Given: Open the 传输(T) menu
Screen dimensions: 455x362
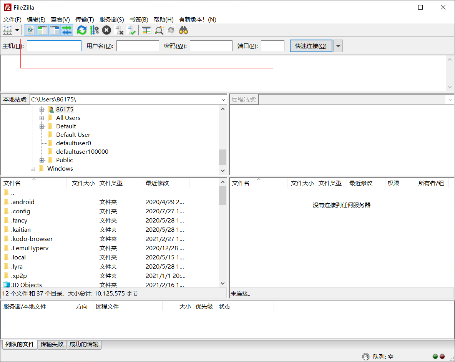Looking at the screenshot, I should pyautogui.click(x=85, y=20).
